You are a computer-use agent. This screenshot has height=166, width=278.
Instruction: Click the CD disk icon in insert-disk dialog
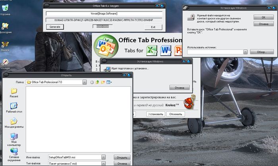click(191, 17)
